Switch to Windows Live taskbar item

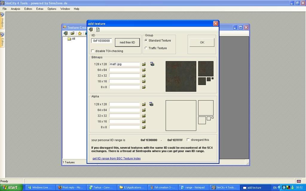click(x=41, y=187)
